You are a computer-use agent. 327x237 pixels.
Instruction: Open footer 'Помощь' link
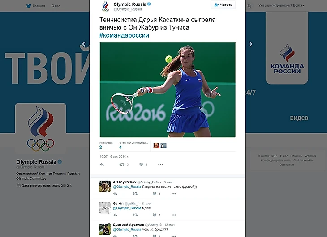coord(296,156)
